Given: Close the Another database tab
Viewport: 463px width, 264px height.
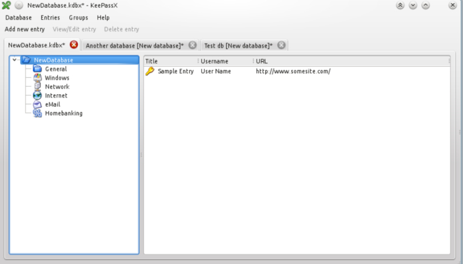Looking at the screenshot, I should coord(193,45).
